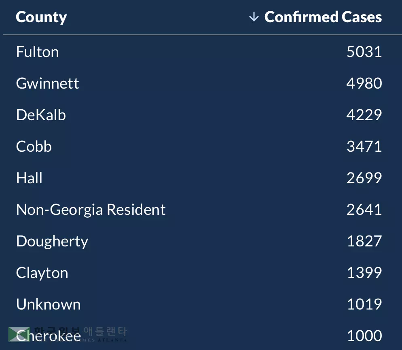Click the Confirmed Cases column header
Screen dimensions: 402x350
click(x=323, y=17)
